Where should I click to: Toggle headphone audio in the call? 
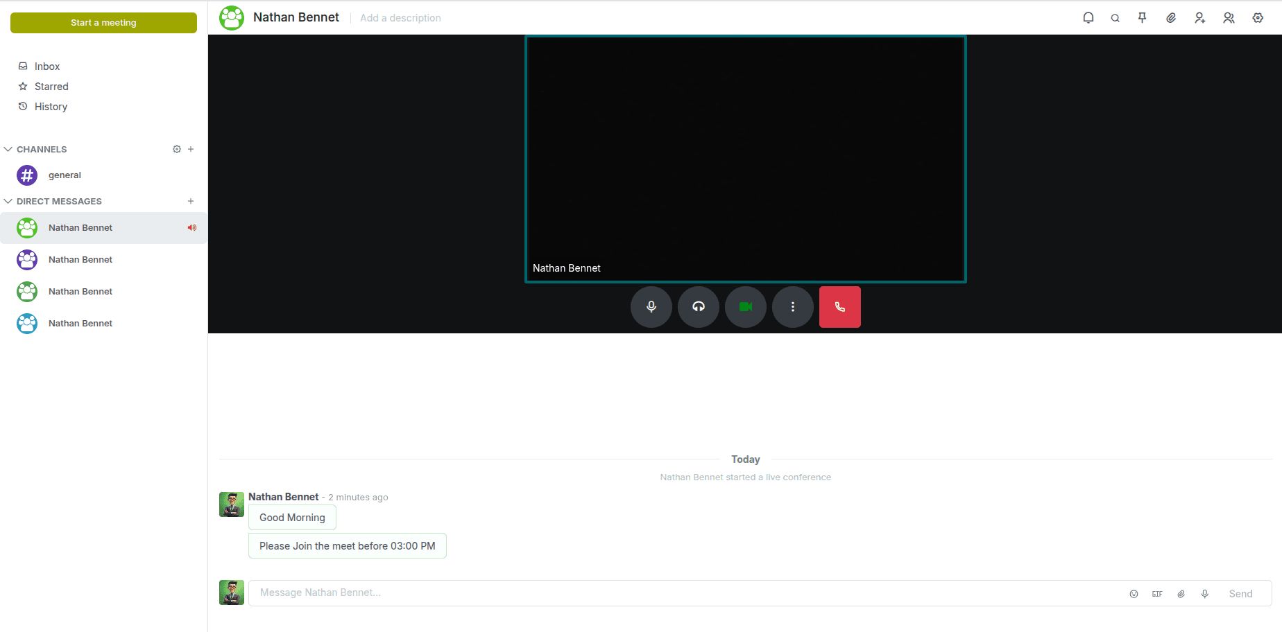[698, 306]
